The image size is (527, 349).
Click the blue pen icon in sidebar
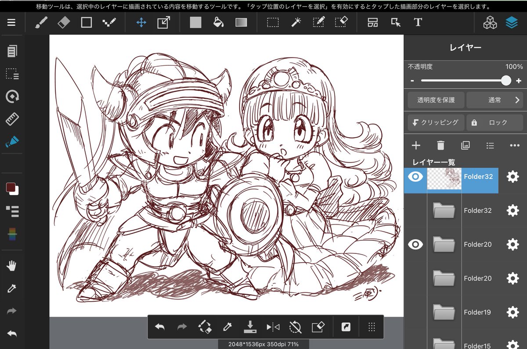pos(12,142)
